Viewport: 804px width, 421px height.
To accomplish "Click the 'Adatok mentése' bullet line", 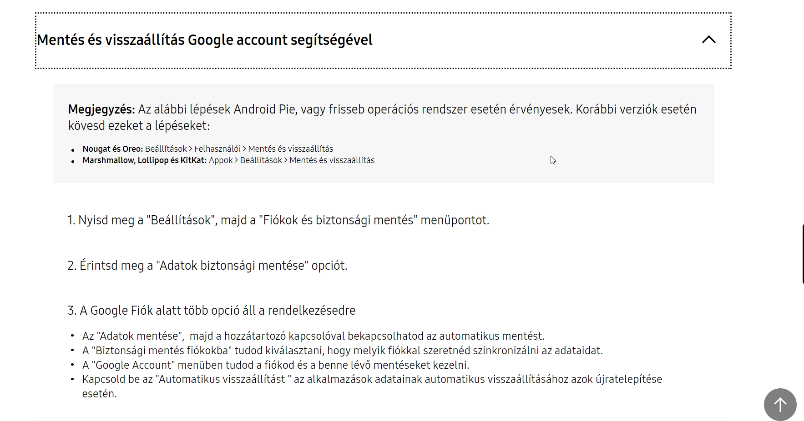I will (x=313, y=336).
